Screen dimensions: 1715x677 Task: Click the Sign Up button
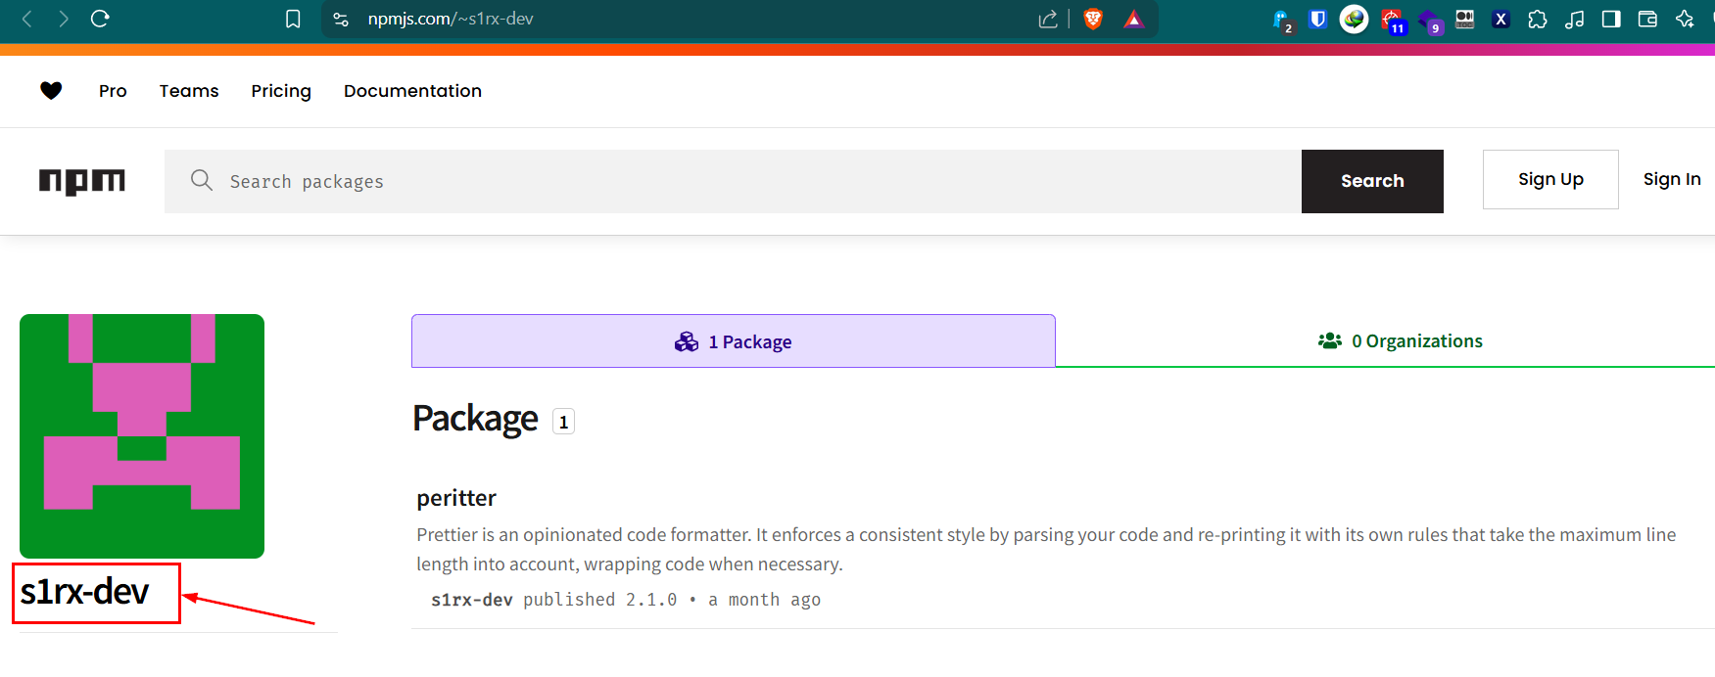tap(1550, 179)
